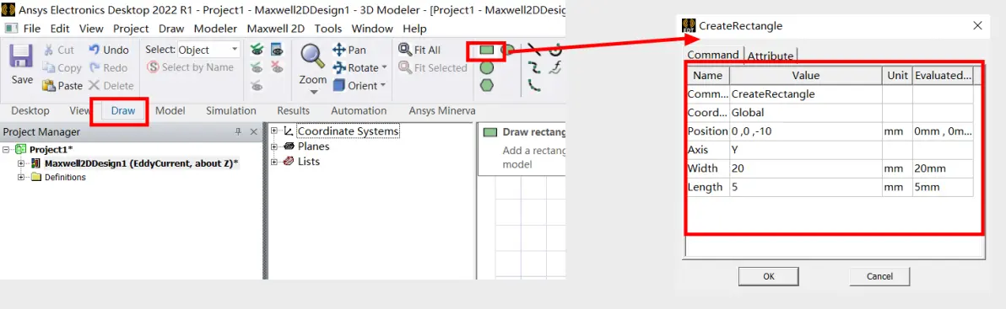This screenshot has height=309, width=1006.
Task: Expand the Planes node
Action: 274,146
